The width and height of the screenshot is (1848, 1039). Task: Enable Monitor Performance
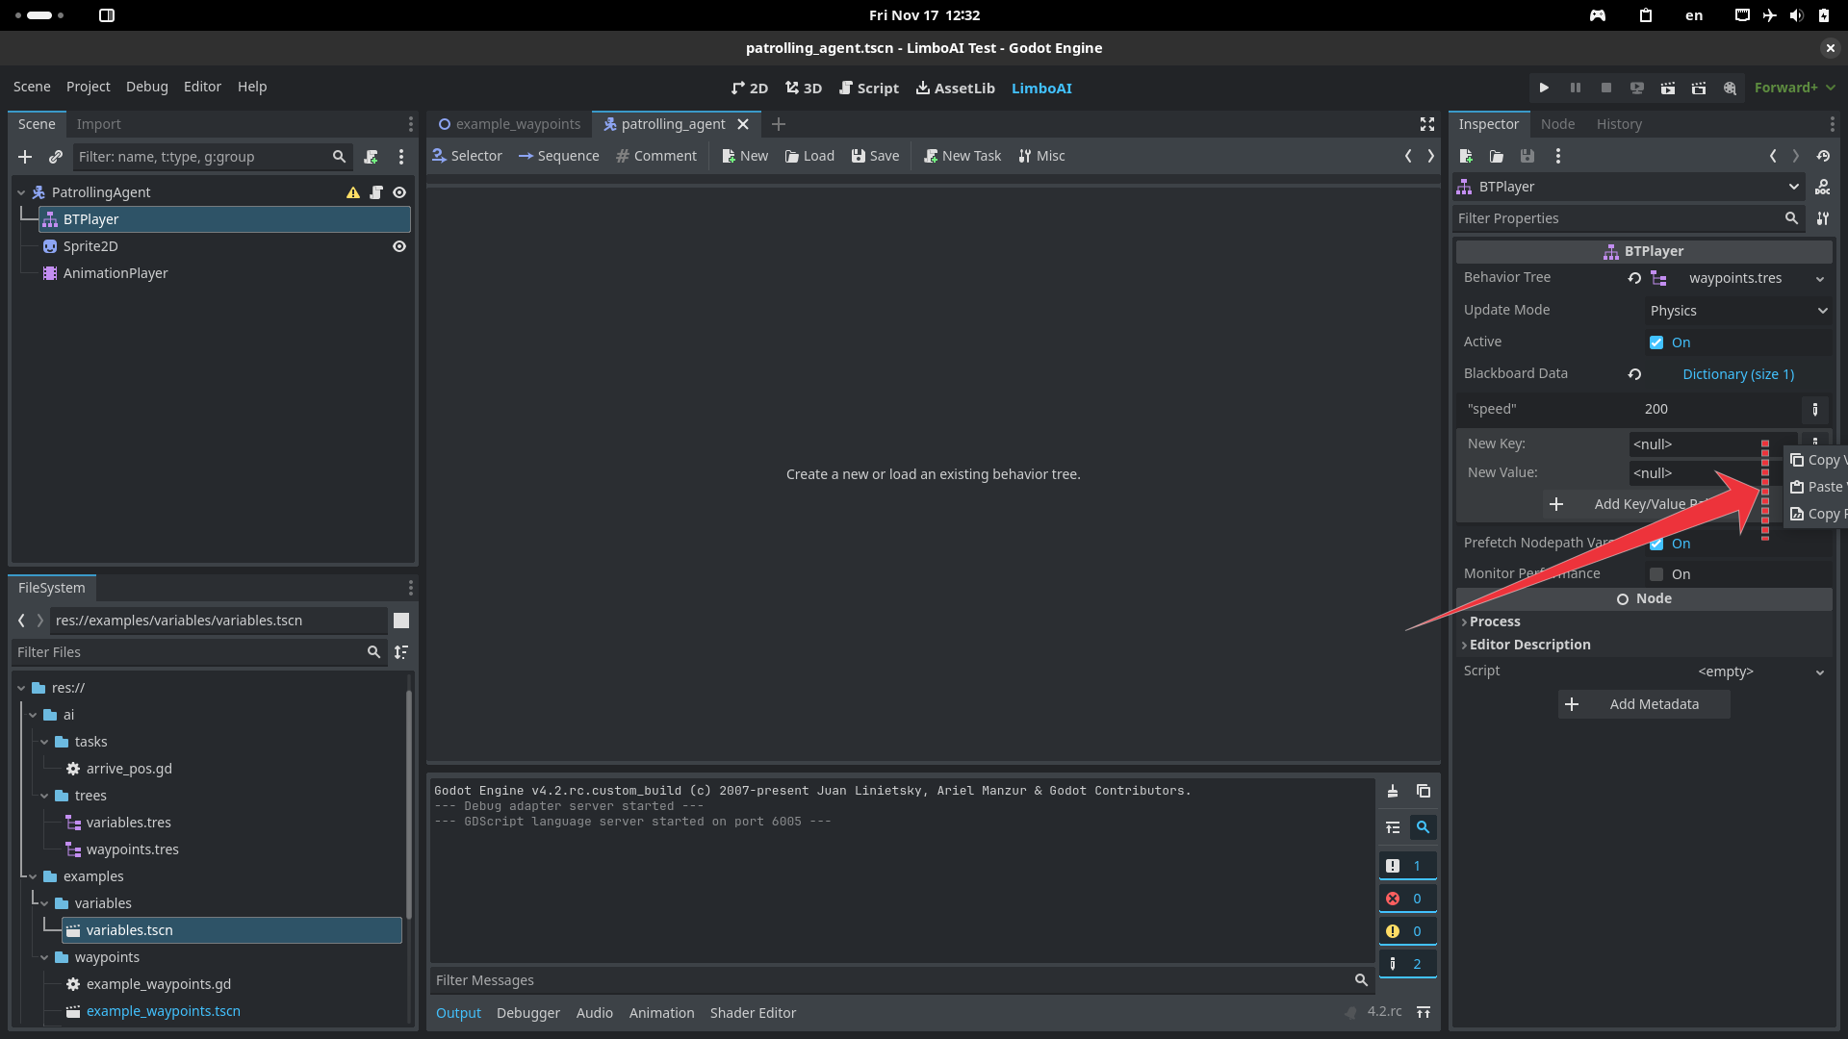click(1656, 574)
